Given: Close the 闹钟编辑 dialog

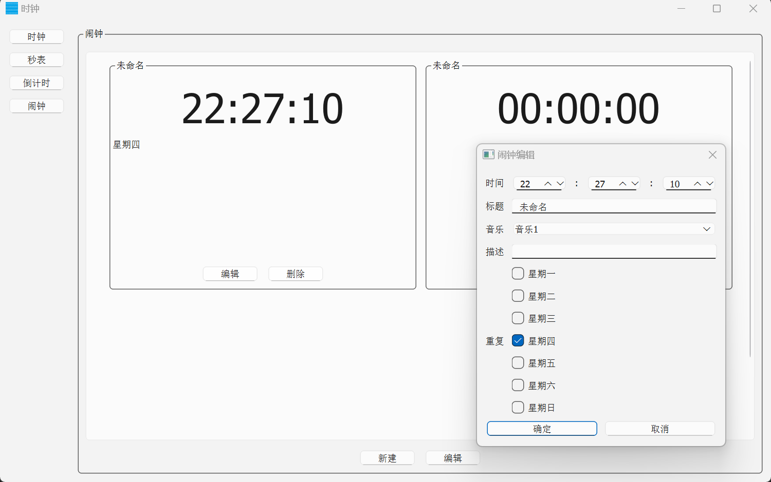Looking at the screenshot, I should pyautogui.click(x=712, y=155).
